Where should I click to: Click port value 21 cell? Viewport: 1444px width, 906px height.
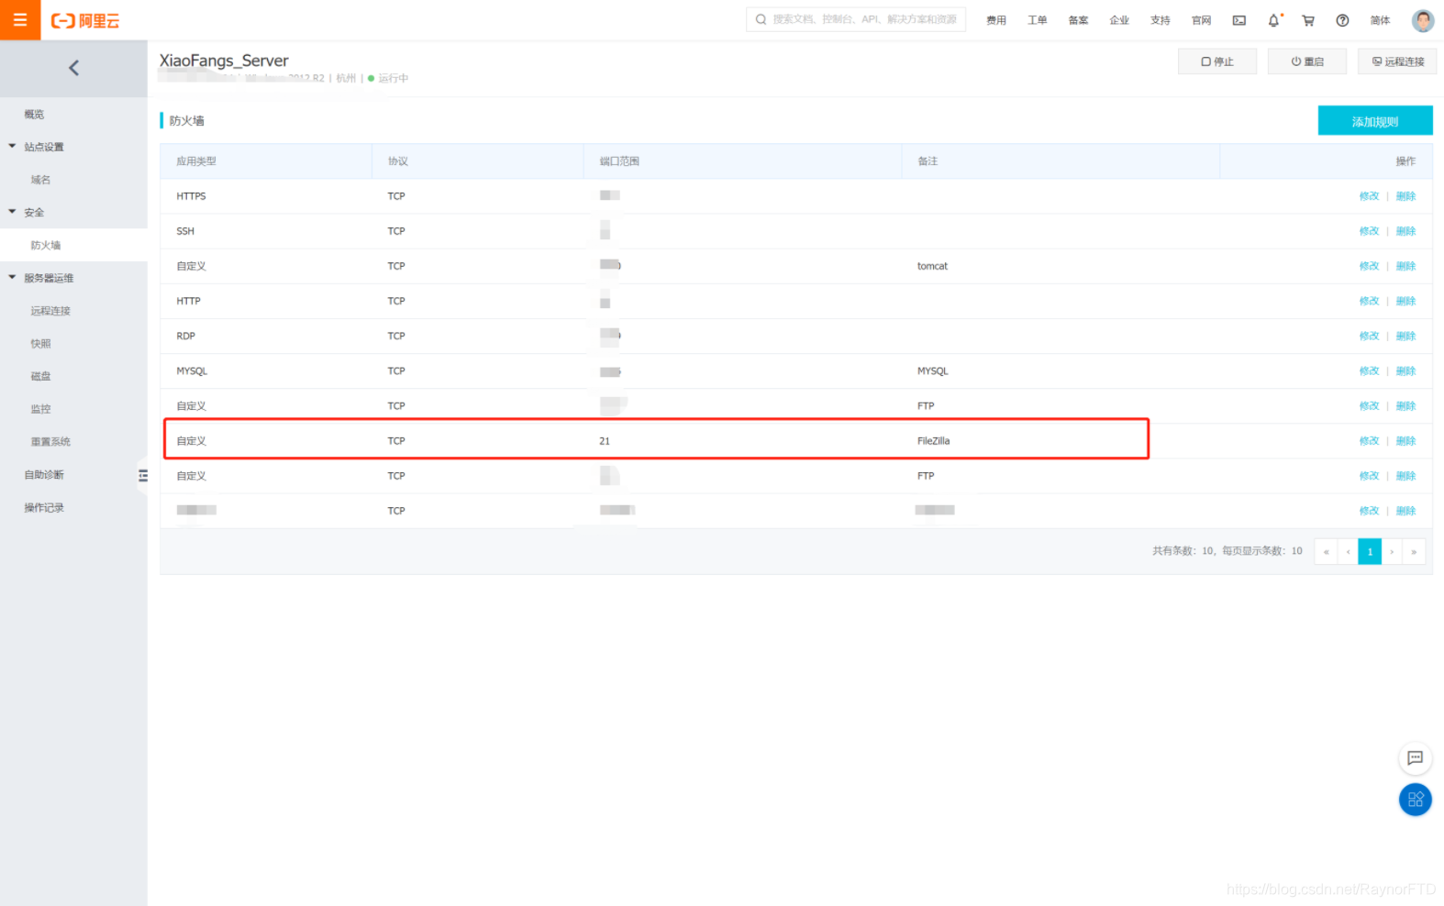(605, 441)
